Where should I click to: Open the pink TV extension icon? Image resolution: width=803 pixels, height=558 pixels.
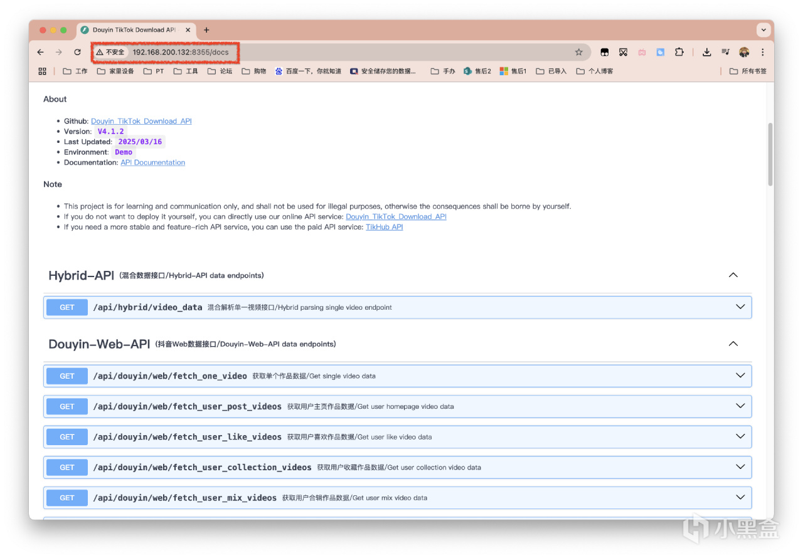tap(642, 52)
